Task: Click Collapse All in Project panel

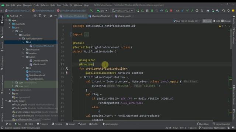Action: click(45, 16)
